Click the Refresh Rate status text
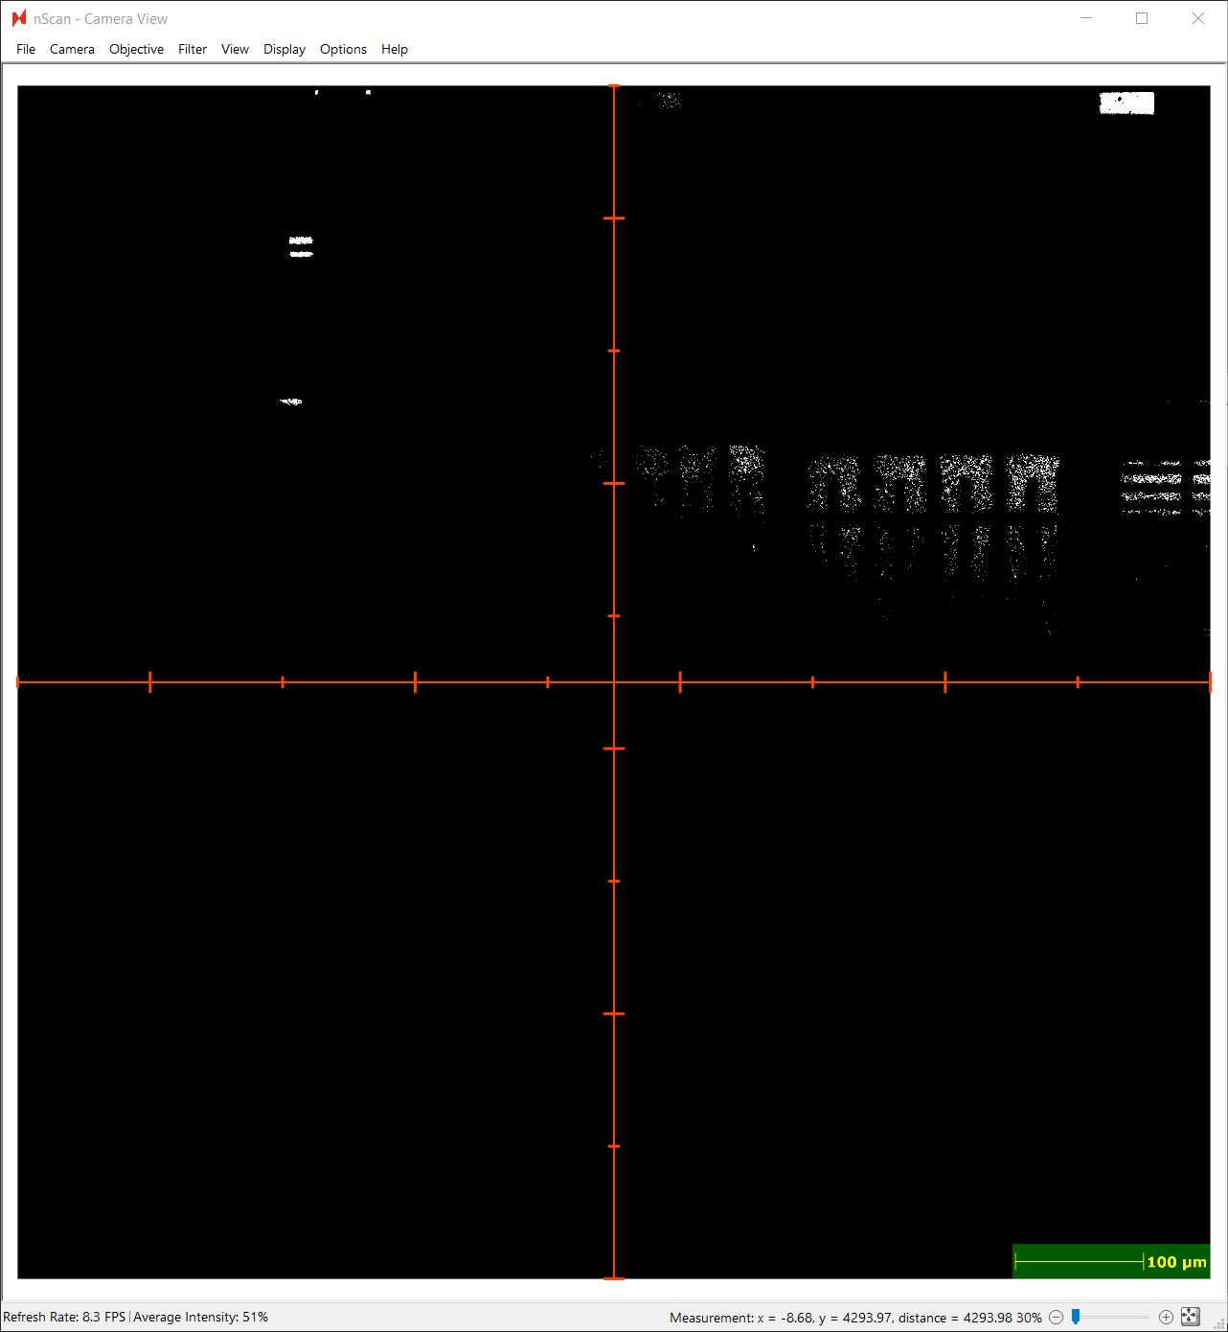 pyautogui.click(x=62, y=1317)
